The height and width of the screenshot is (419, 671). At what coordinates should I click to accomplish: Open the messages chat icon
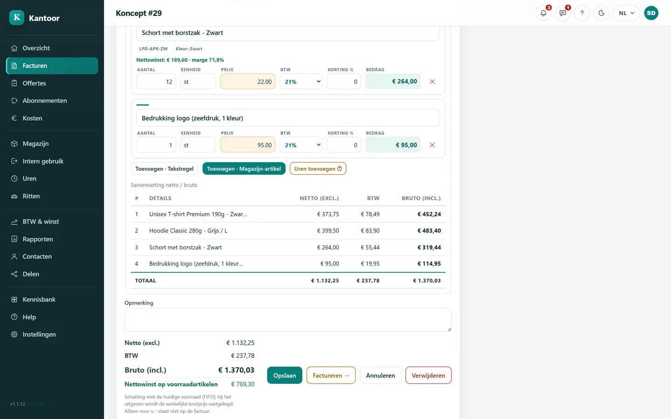tap(563, 13)
